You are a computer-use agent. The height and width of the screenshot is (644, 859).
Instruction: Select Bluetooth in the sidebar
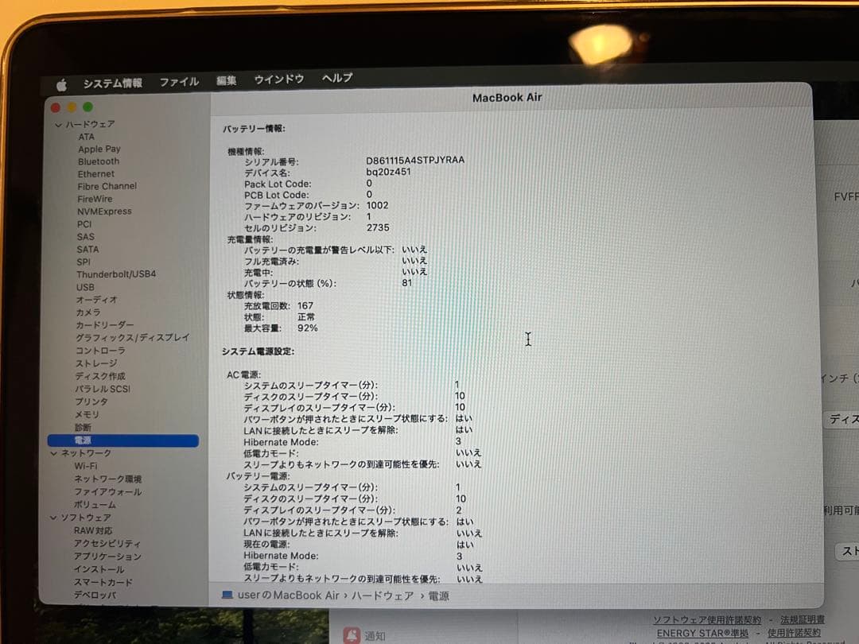(x=98, y=161)
